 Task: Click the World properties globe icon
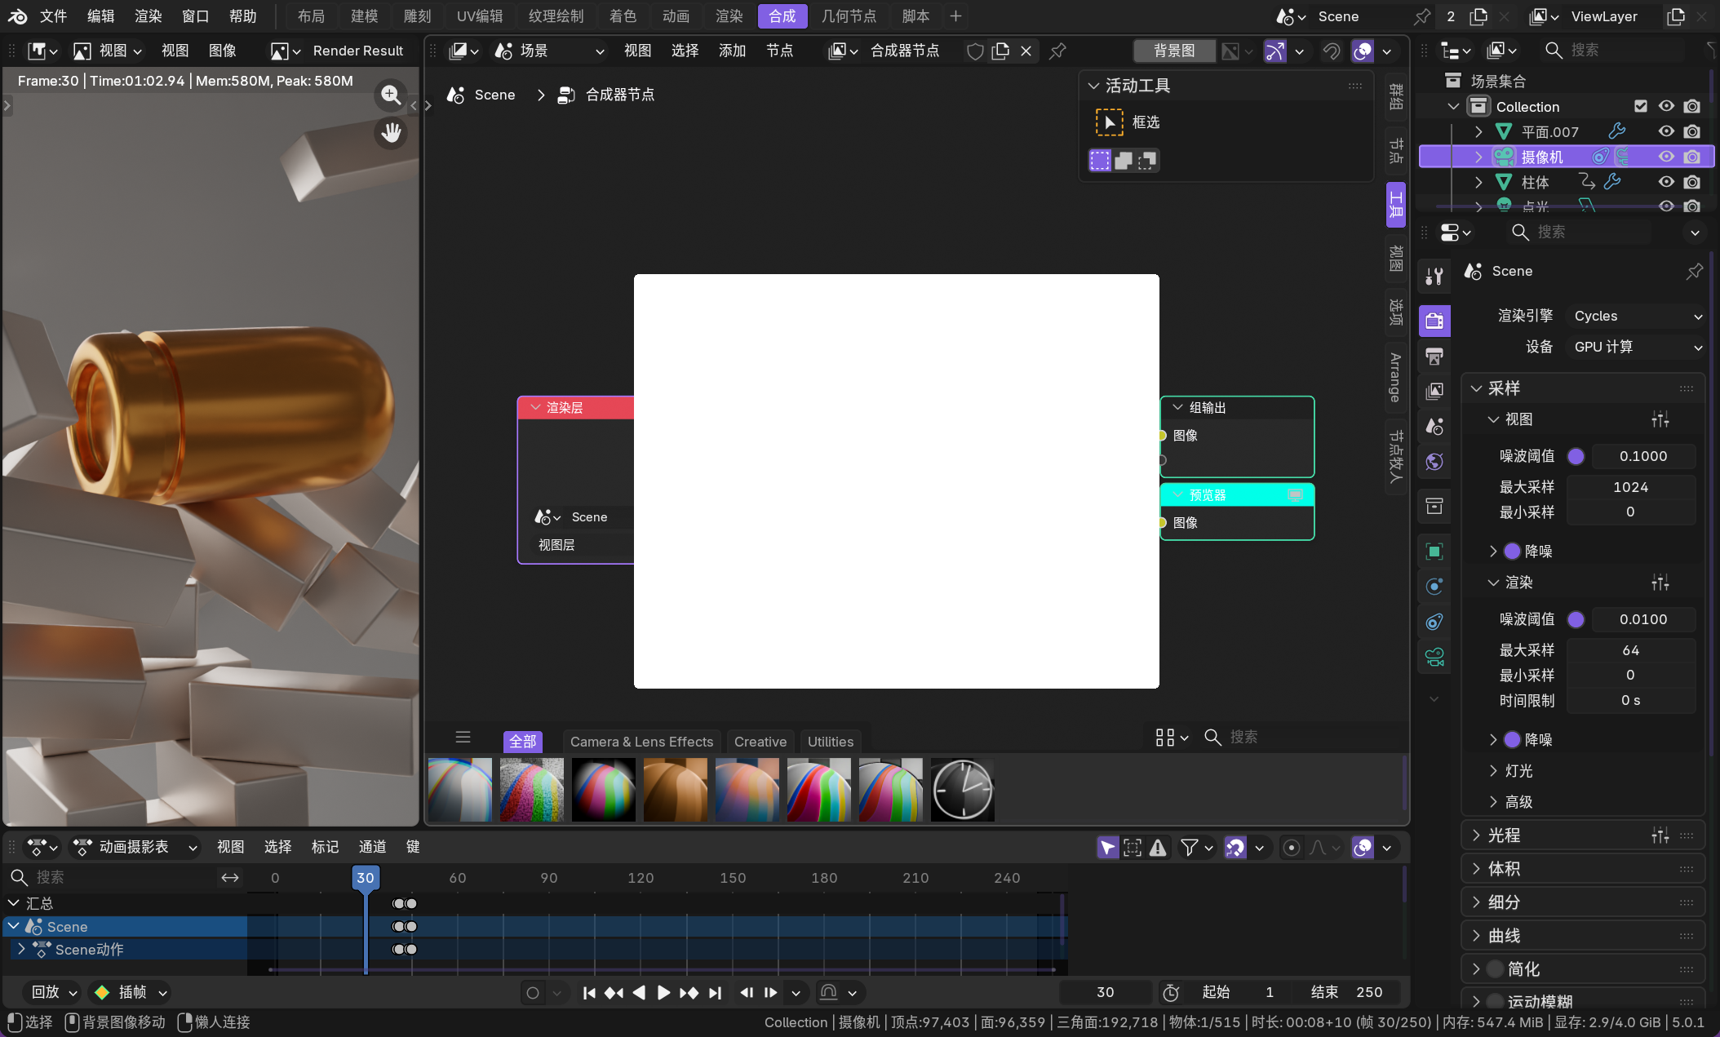tap(1434, 462)
